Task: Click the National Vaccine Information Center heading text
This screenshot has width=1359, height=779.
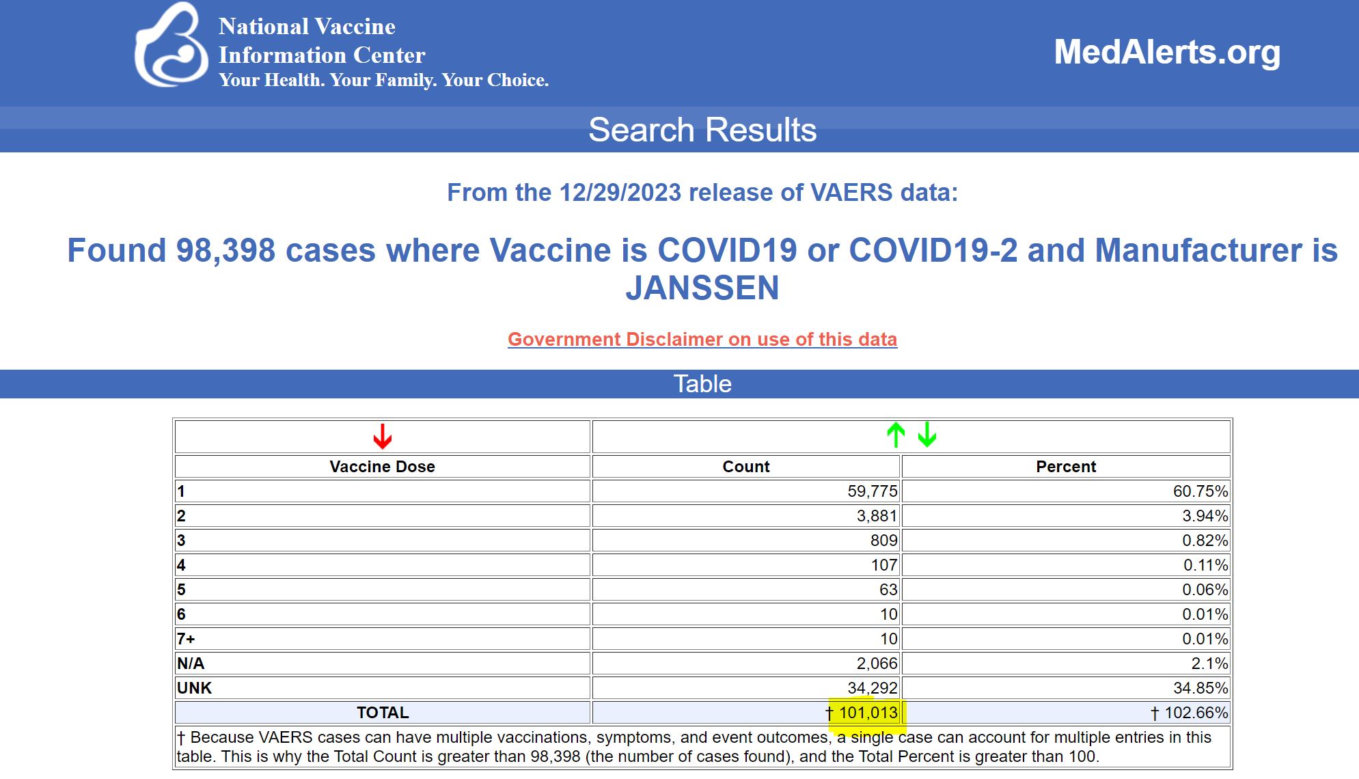Action: 322,41
